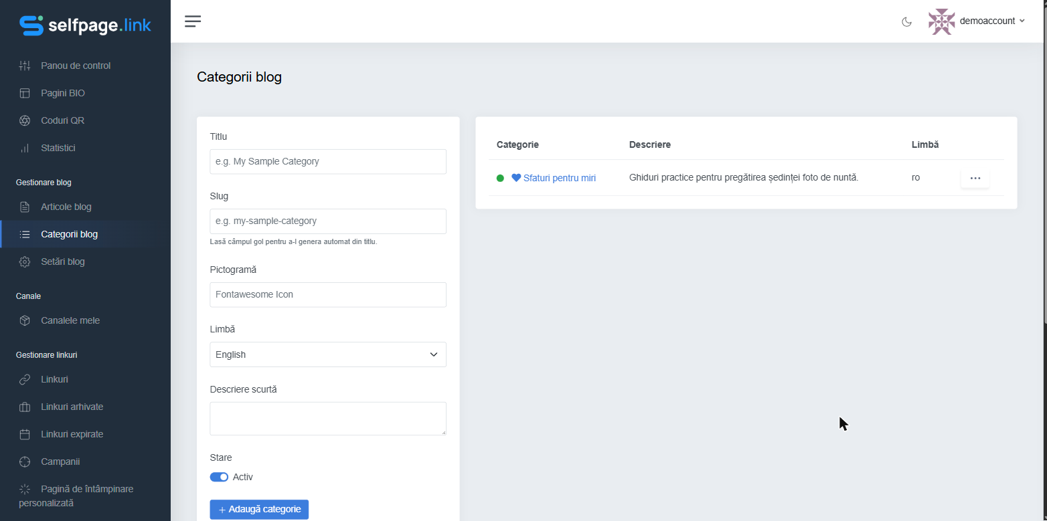This screenshot has height=521, width=1047.
Task: Toggle the Activ status switch
Action: pyautogui.click(x=219, y=477)
